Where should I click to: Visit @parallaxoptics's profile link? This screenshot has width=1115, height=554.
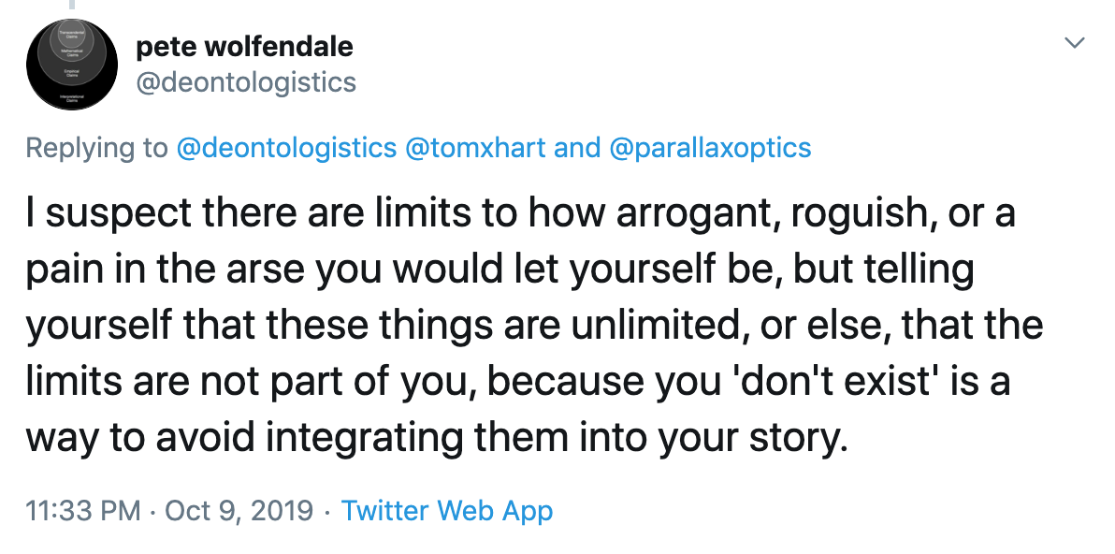click(710, 148)
